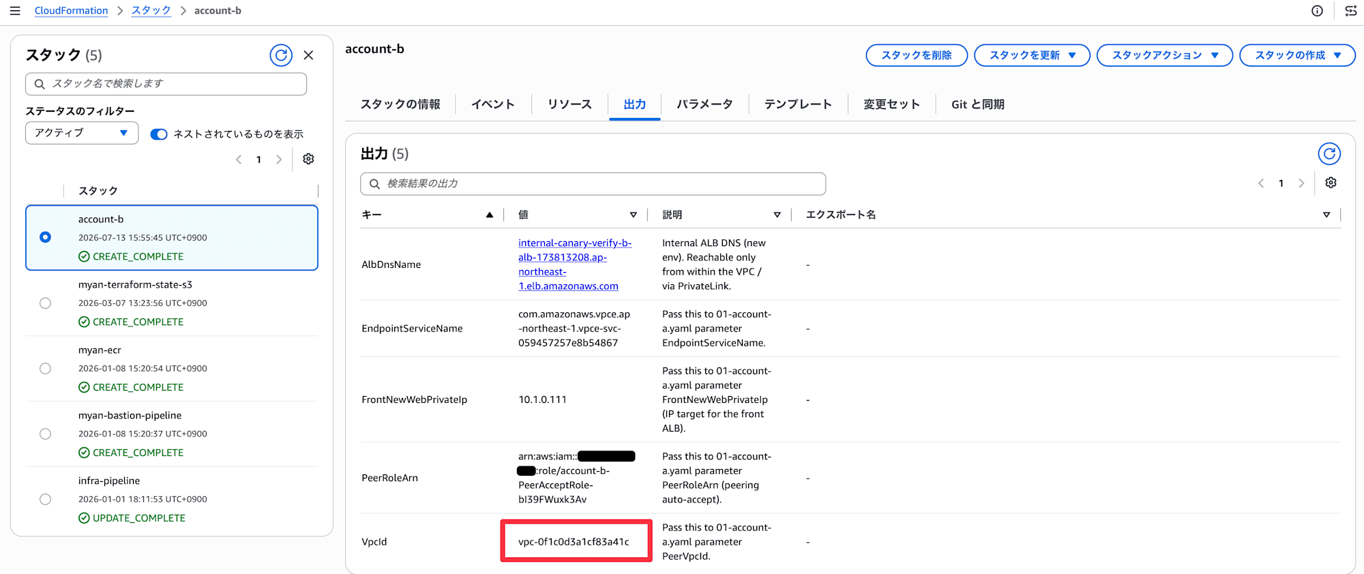Toggle the nested stacks display switch

159,134
